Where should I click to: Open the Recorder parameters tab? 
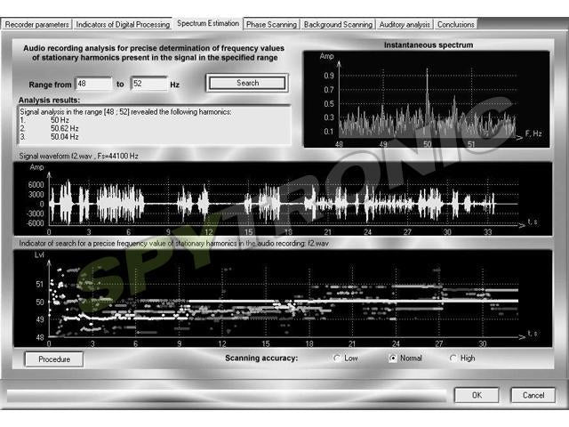pos(36,24)
